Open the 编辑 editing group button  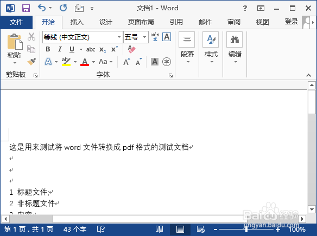coord(234,48)
